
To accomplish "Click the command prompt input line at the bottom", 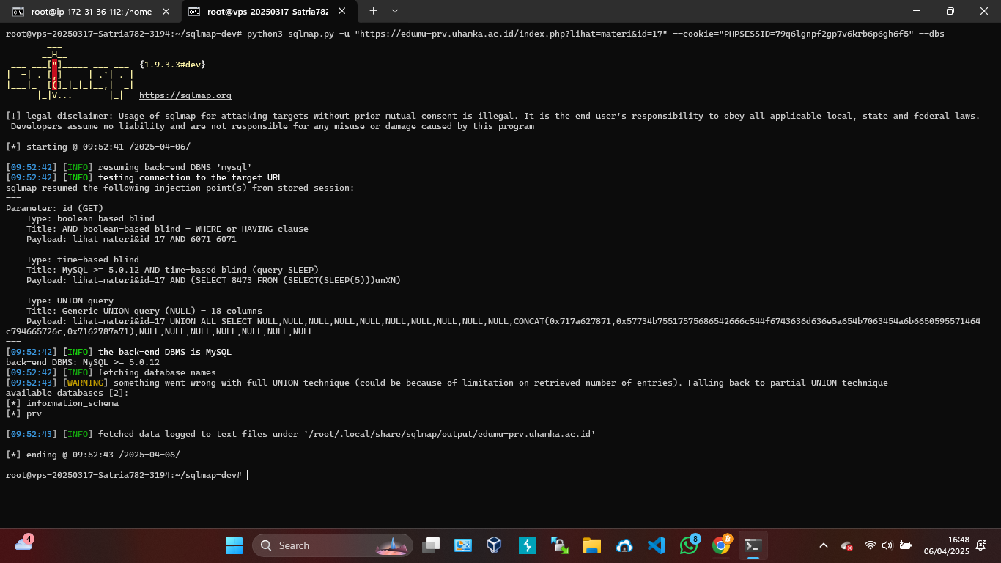I will (x=128, y=475).
